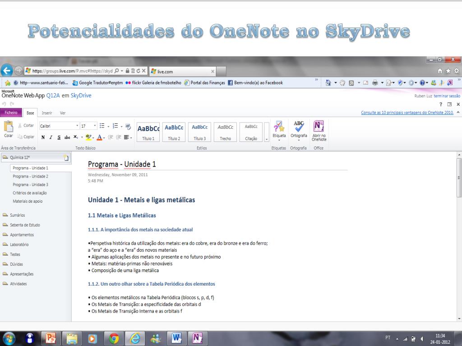
Task: Click the OneNote icon in the command bar
Action: (450, 83)
